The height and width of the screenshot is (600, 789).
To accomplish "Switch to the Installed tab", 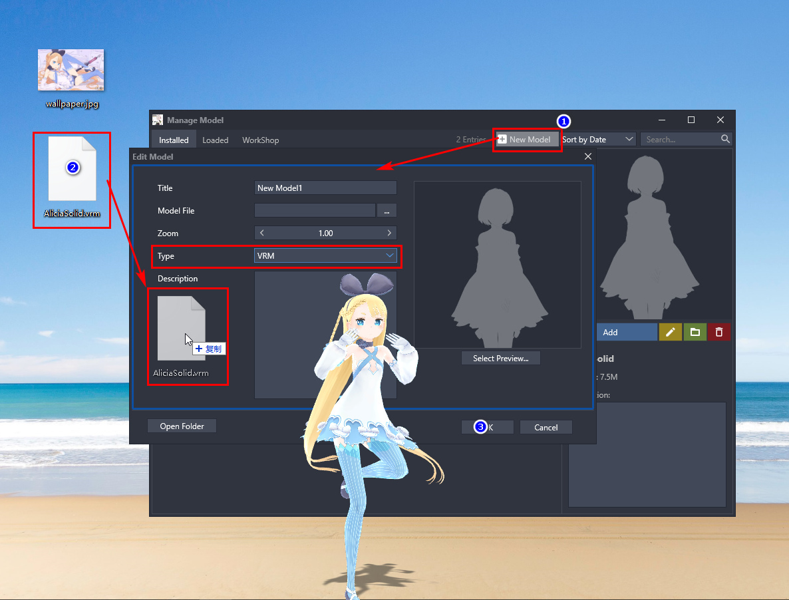I will tap(174, 140).
